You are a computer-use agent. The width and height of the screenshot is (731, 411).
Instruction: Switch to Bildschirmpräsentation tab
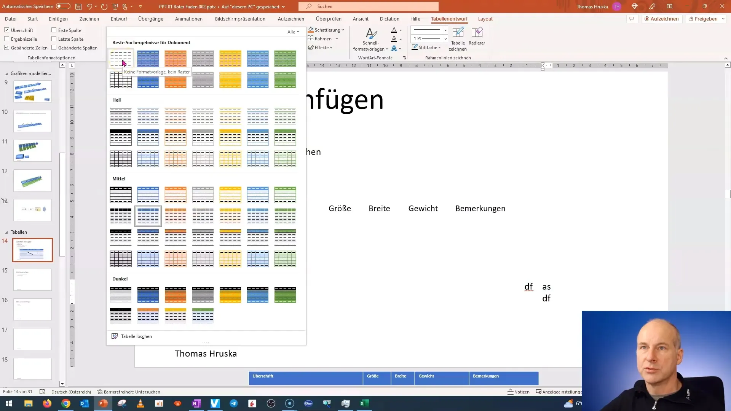point(240,19)
